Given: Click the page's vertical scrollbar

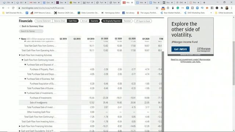Looking at the screenshot, I should 234,63.
